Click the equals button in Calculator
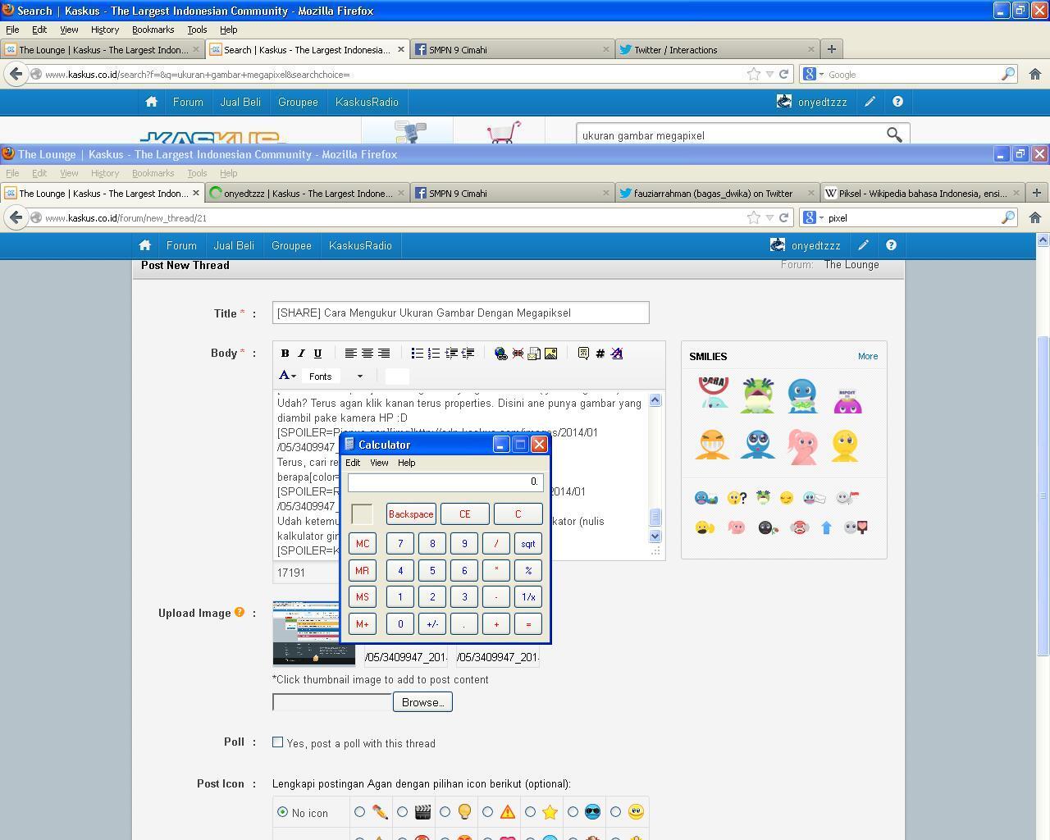The image size is (1050, 840). pyautogui.click(x=528, y=624)
